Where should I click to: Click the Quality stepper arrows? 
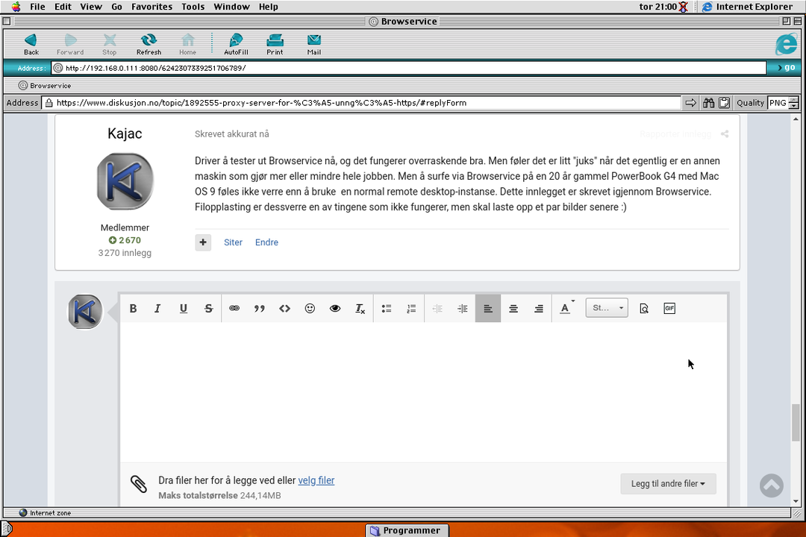point(794,103)
